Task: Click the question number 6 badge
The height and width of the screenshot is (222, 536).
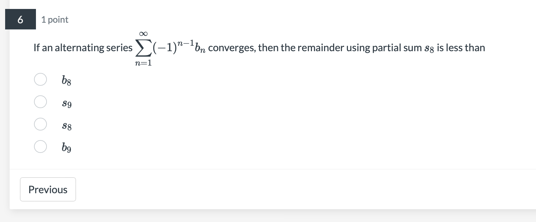Action: 20,20
